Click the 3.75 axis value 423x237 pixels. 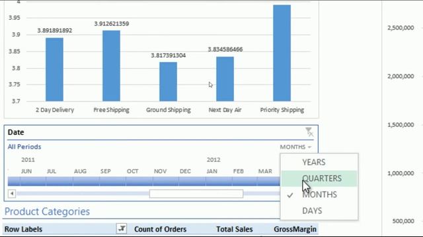pyautogui.click(x=15, y=84)
